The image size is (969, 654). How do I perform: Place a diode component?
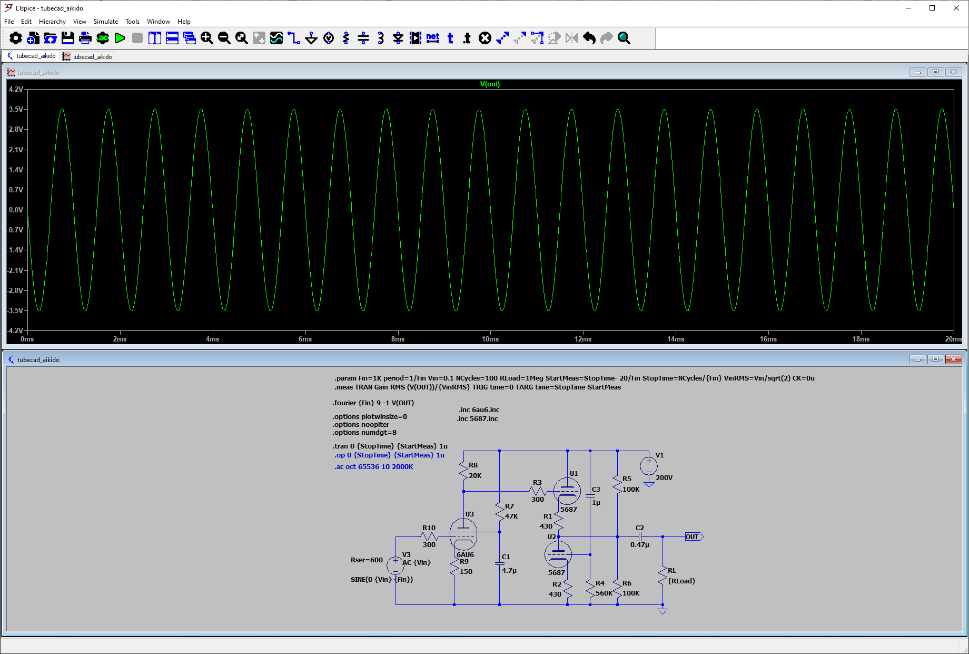tap(398, 38)
